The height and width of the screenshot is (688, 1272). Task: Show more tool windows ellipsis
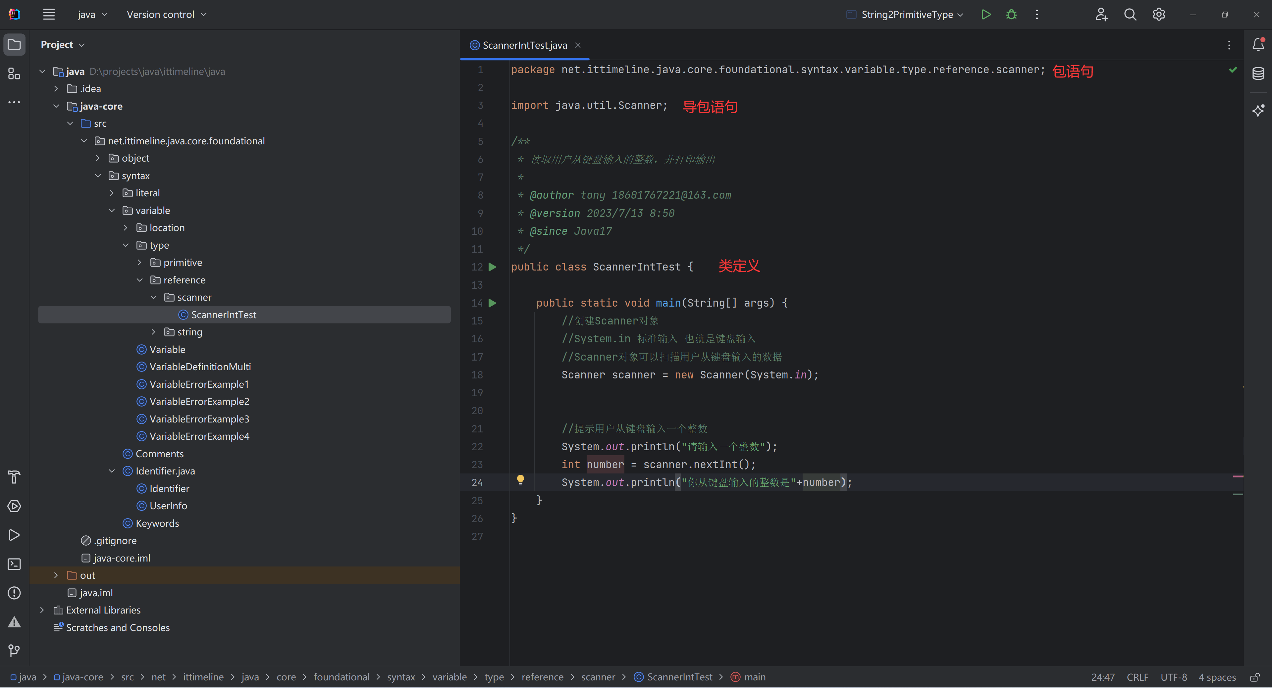click(14, 102)
